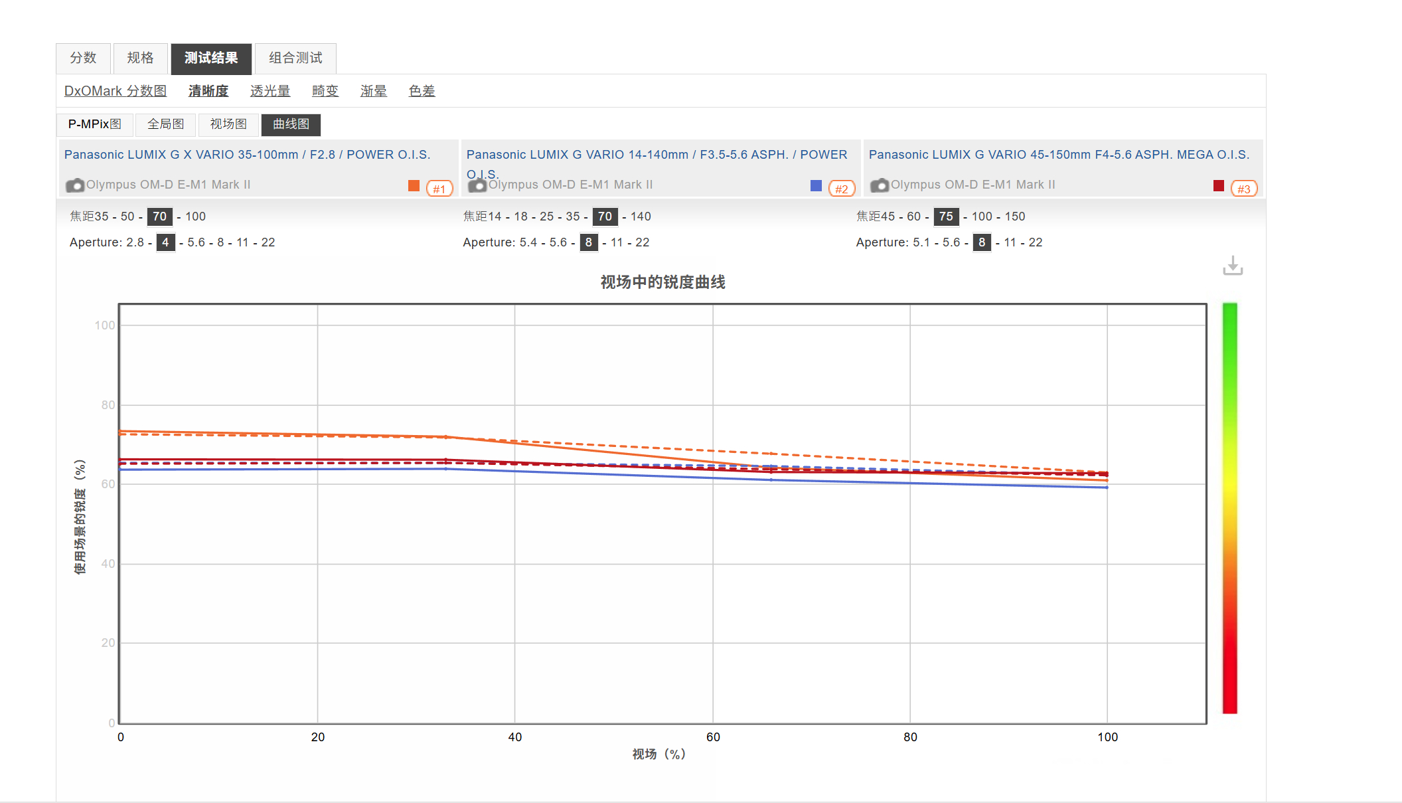Click the orange swatch for lens #1
Screen dimensions: 1402x803
tap(414, 185)
